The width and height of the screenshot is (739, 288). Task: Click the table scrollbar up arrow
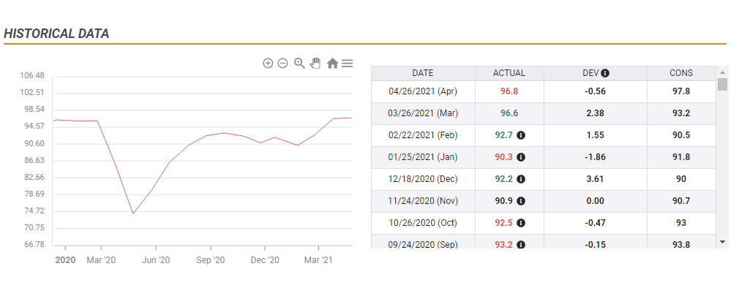722,72
